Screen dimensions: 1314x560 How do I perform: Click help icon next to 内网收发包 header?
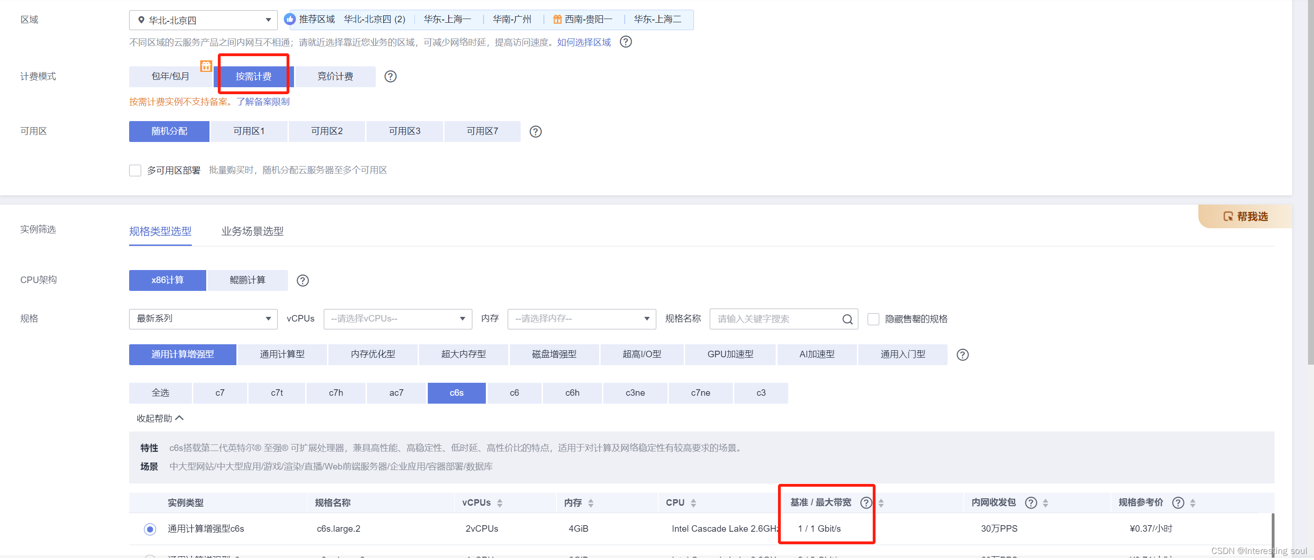pos(1030,502)
